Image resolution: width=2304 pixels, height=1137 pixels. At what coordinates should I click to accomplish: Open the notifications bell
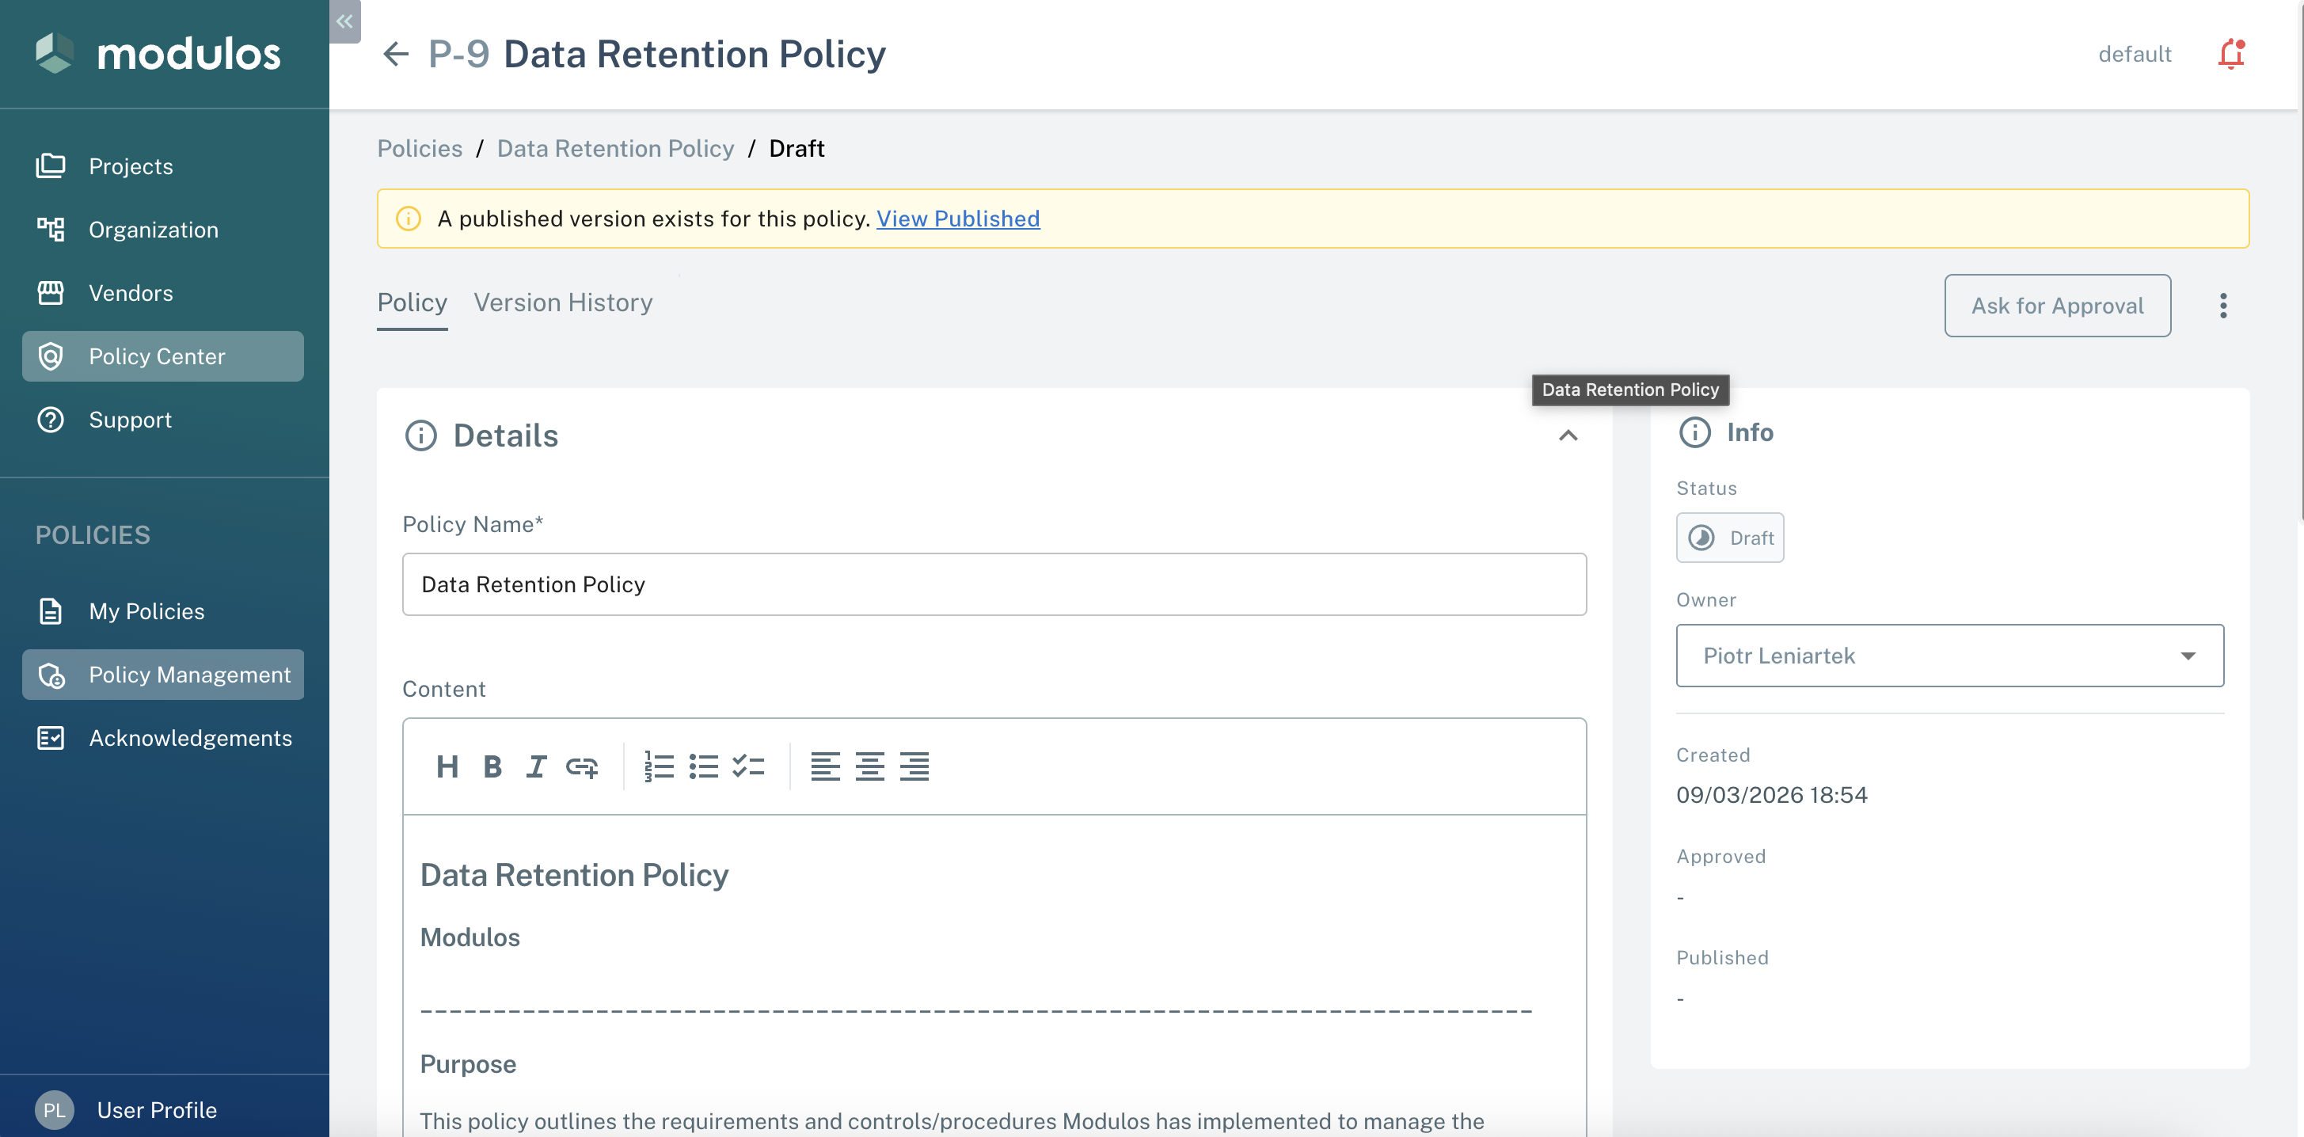[x=2230, y=54]
